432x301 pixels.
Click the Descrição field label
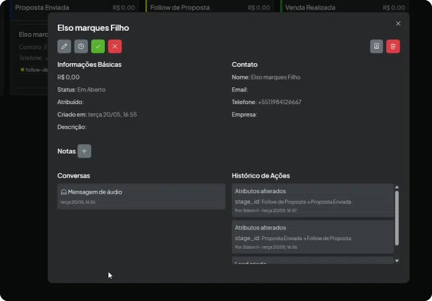pos(72,127)
